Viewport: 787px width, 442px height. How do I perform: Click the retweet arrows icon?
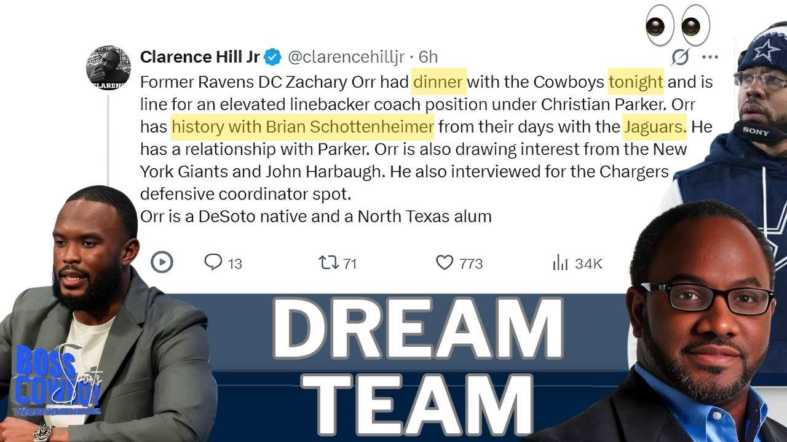[x=328, y=263]
